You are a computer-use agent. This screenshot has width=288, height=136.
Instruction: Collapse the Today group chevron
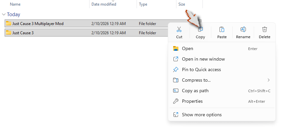[4, 14]
